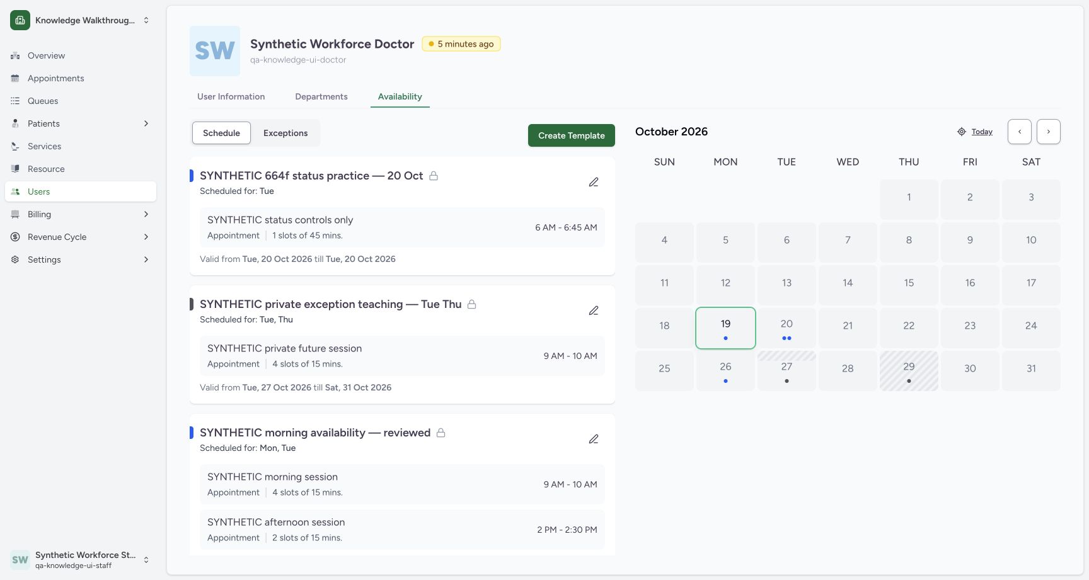Image resolution: width=1089 pixels, height=580 pixels.
Task: Click the 'SYNTHETIC status controls only' session
Action: [x=402, y=227]
